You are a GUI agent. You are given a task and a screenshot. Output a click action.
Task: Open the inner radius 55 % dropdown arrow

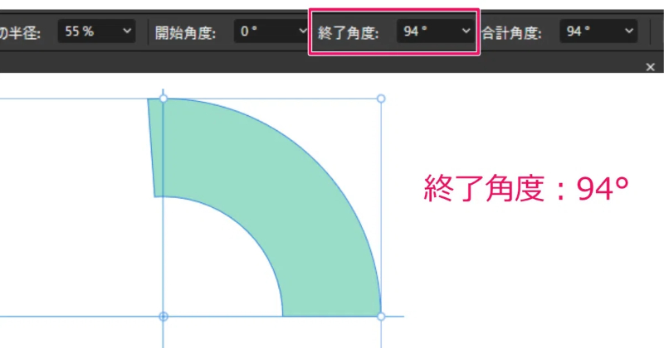pos(127,31)
